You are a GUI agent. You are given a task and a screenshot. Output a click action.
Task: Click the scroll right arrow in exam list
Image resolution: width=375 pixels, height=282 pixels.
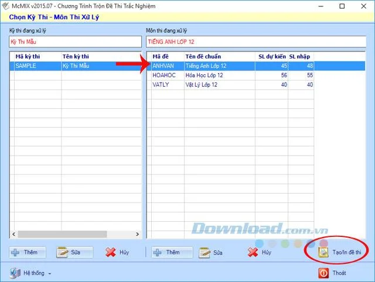click(137, 234)
